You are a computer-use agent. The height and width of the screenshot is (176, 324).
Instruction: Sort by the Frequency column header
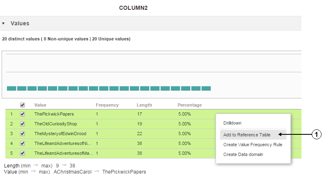click(107, 105)
